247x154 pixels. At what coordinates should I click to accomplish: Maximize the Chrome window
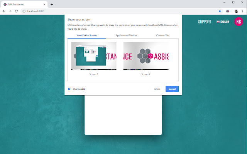[x=233, y=2]
